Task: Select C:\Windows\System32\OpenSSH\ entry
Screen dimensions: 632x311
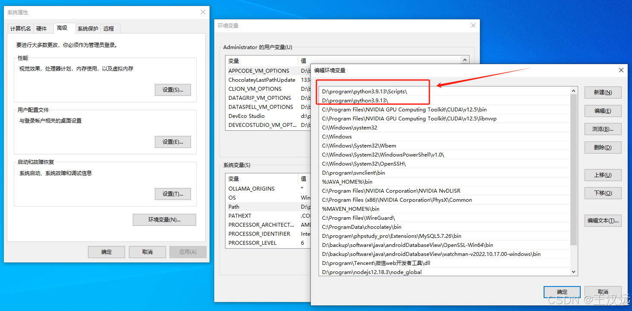Action: click(x=444, y=164)
